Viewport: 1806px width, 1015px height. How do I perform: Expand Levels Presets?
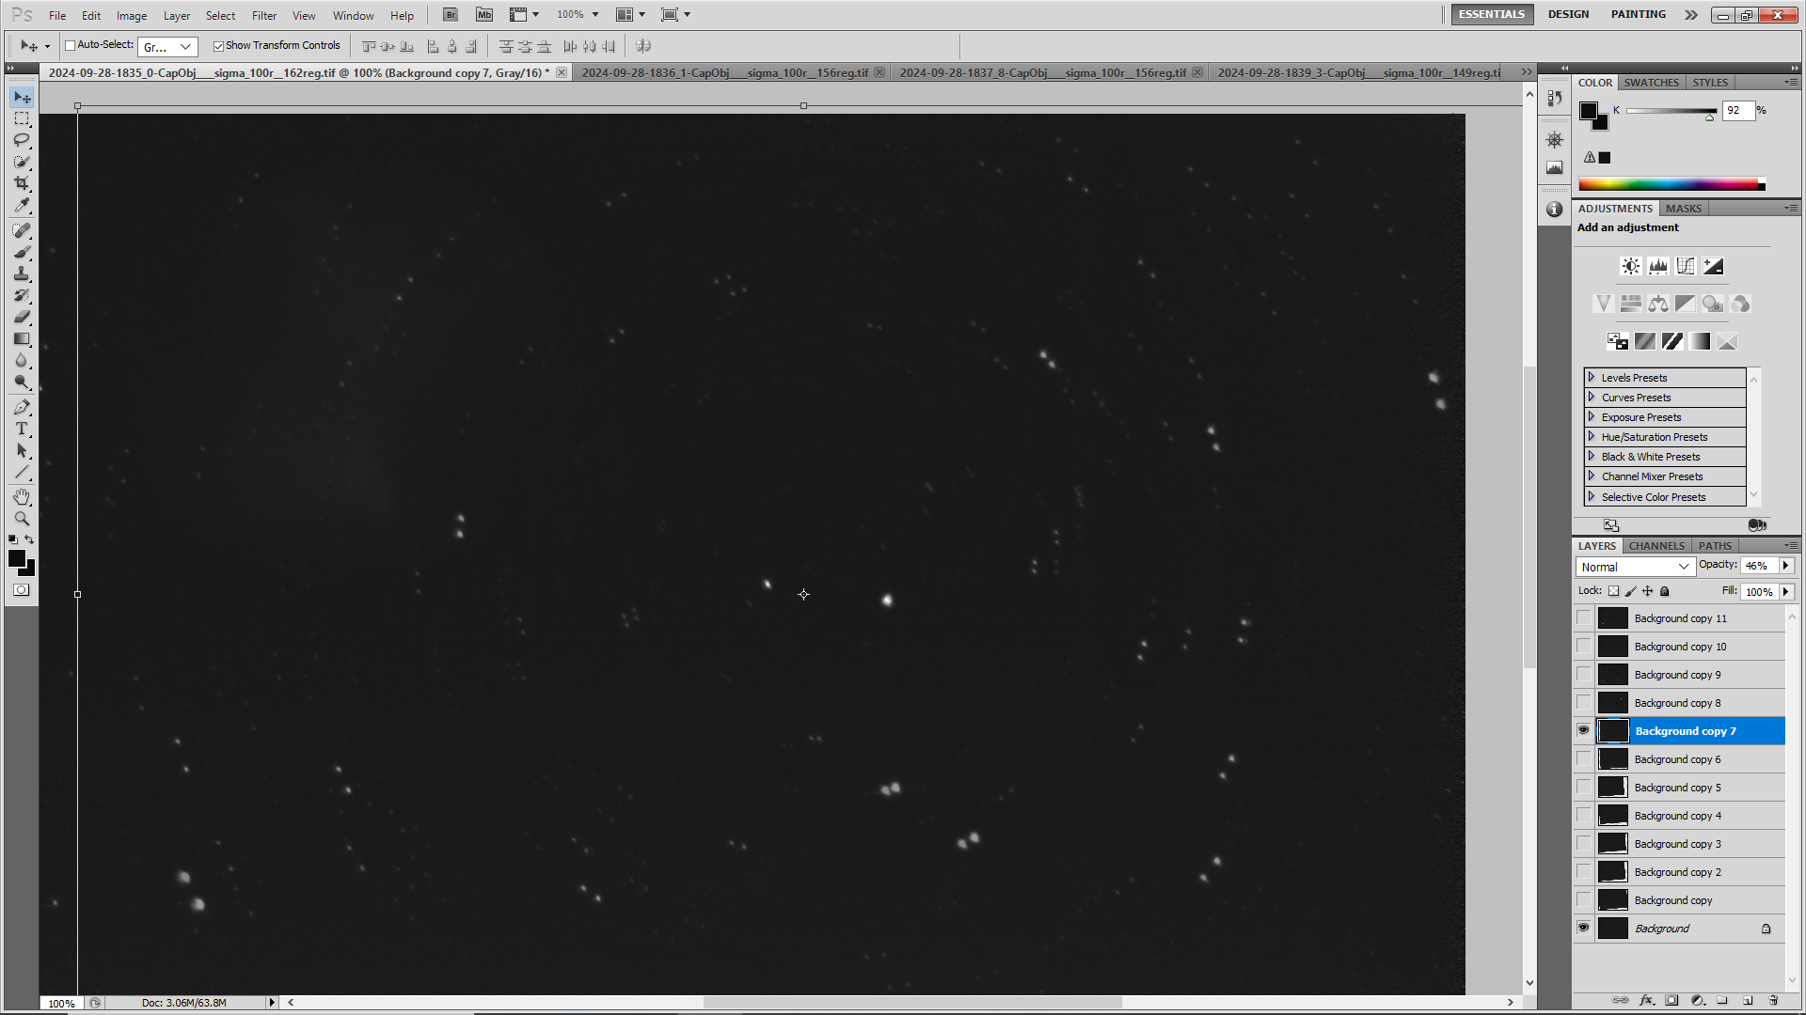(1592, 377)
